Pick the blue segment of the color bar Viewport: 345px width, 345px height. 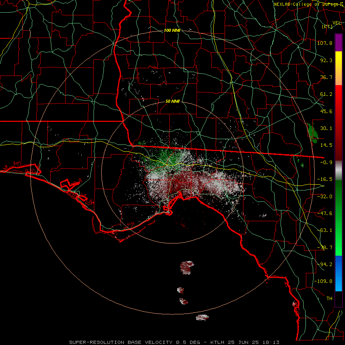338,273
